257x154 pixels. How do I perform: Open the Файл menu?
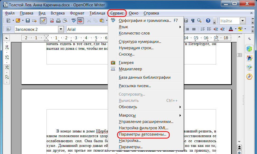tap(10, 13)
